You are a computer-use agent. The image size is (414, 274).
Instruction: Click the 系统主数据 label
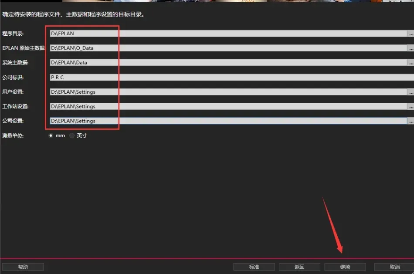coord(15,63)
